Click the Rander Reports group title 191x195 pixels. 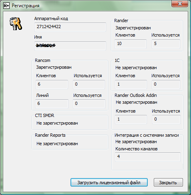tap(50, 135)
